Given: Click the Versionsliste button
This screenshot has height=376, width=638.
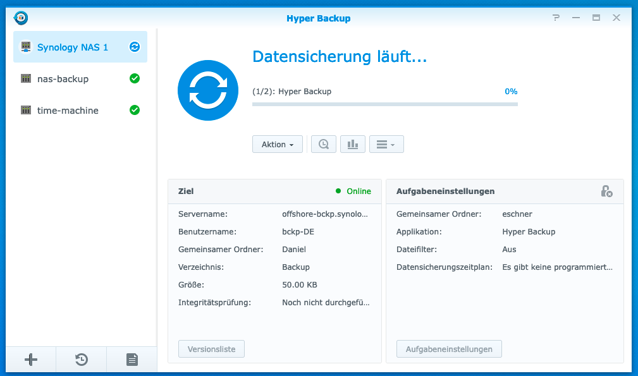Looking at the screenshot, I should (x=211, y=349).
